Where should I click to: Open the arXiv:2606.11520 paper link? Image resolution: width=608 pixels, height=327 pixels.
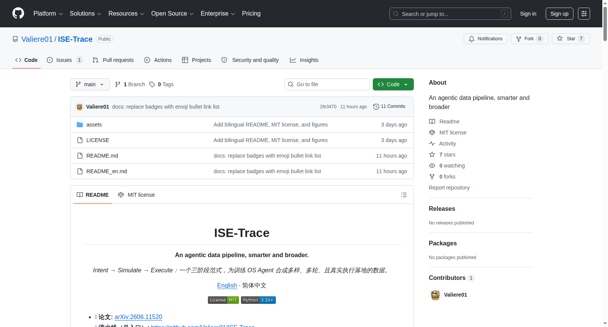(x=138, y=317)
